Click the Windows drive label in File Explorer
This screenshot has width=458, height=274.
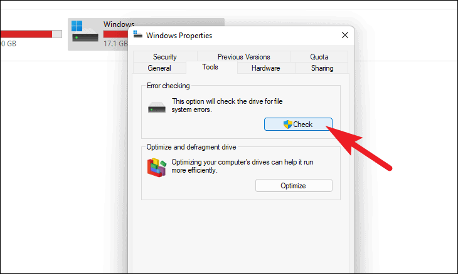[119, 24]
